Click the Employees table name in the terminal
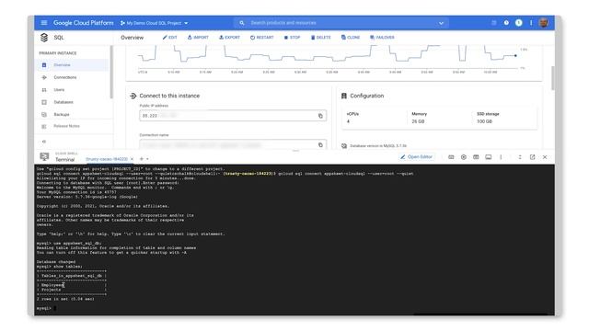Screen dimensions: 589x331 (52, 285)
